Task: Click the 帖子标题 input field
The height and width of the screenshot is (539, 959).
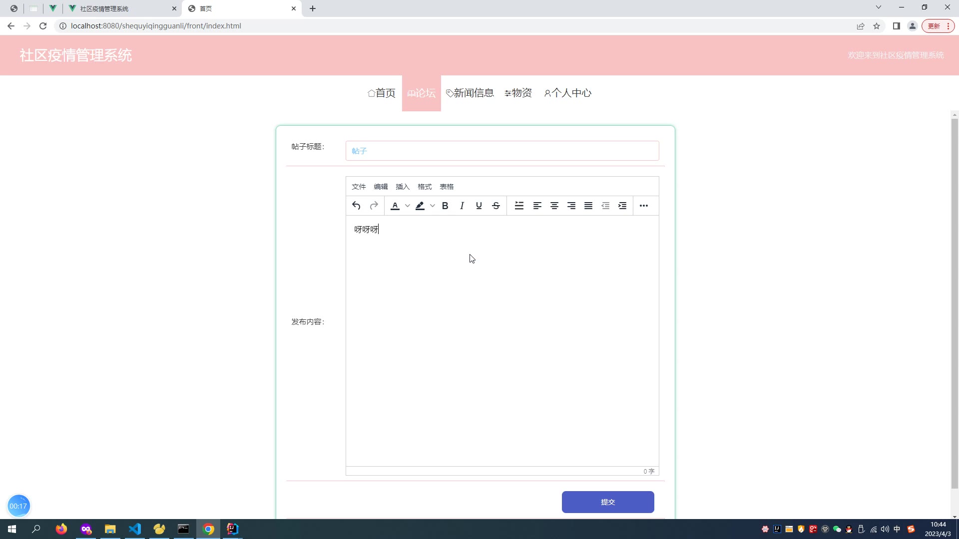Action: point(502,151)
